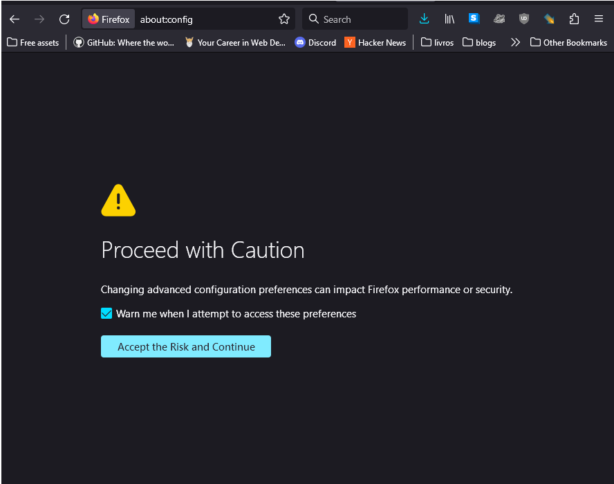Open the livros bookmarks folder
614x484 pixels.
pos(437,42)
